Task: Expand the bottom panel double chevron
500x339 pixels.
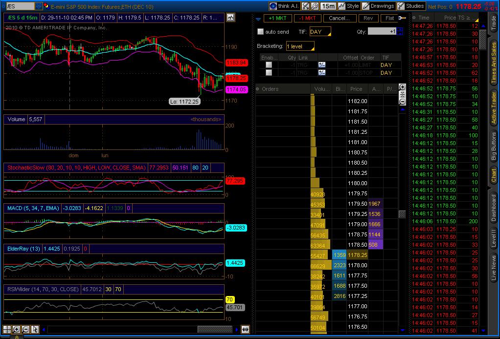Action: click(x=17, y=337)
